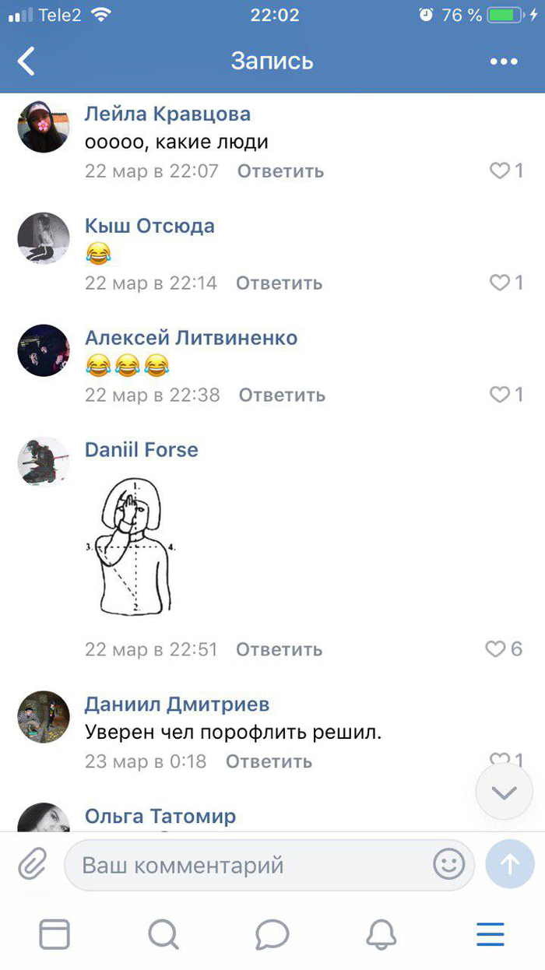Open the hamburger menu tab
Screen dimensions: 545x970
coord(490,934)
